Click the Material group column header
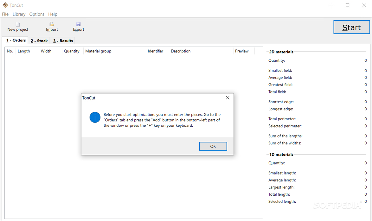The height and width of the screenshot is (221, 372). pos(115,51)
